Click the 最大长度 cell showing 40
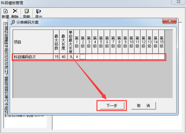The image size is (186, 134). [x=63, y=57]
